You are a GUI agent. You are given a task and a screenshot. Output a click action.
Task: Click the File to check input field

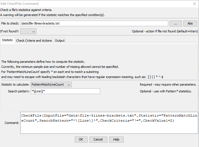[x=95, y=23]
